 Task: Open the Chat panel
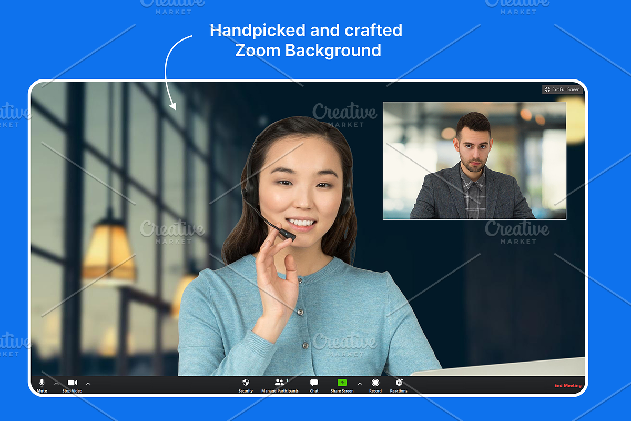click(x=314, y=385)
